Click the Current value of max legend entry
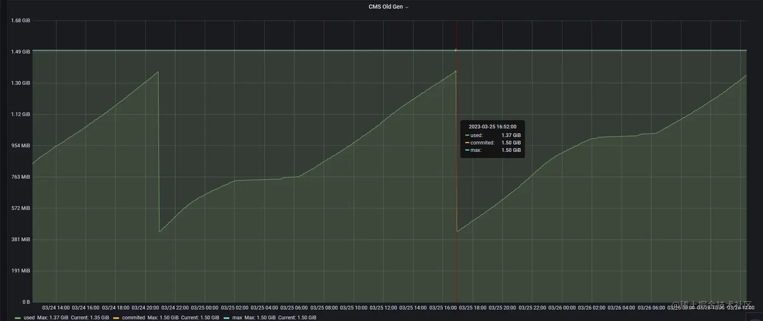Image resolution: width=763 pixels, height=321 pixels. pos(297,317)
